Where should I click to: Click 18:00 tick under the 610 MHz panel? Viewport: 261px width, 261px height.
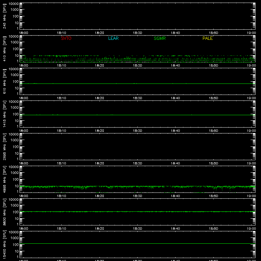(x=23, y=98)
